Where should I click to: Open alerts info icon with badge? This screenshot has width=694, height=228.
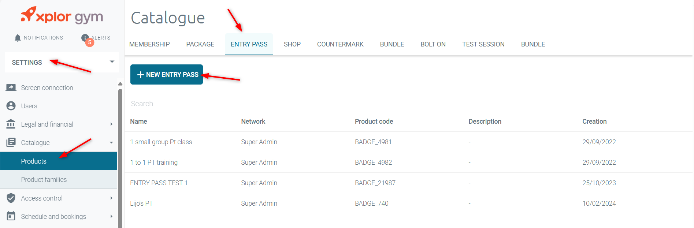[85, 38]
